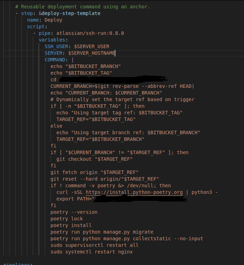Click '&deploy-step-template' anchor text

click(x=69, y=13)
